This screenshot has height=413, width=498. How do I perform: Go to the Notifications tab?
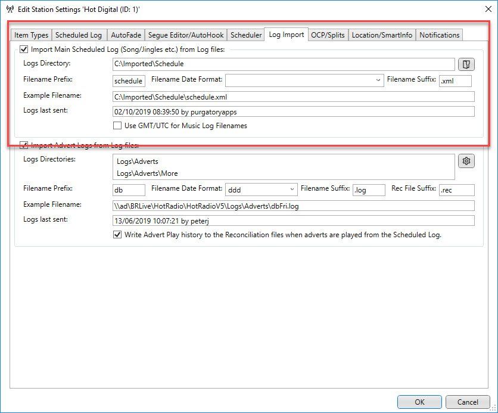click(x=439, y=35)
